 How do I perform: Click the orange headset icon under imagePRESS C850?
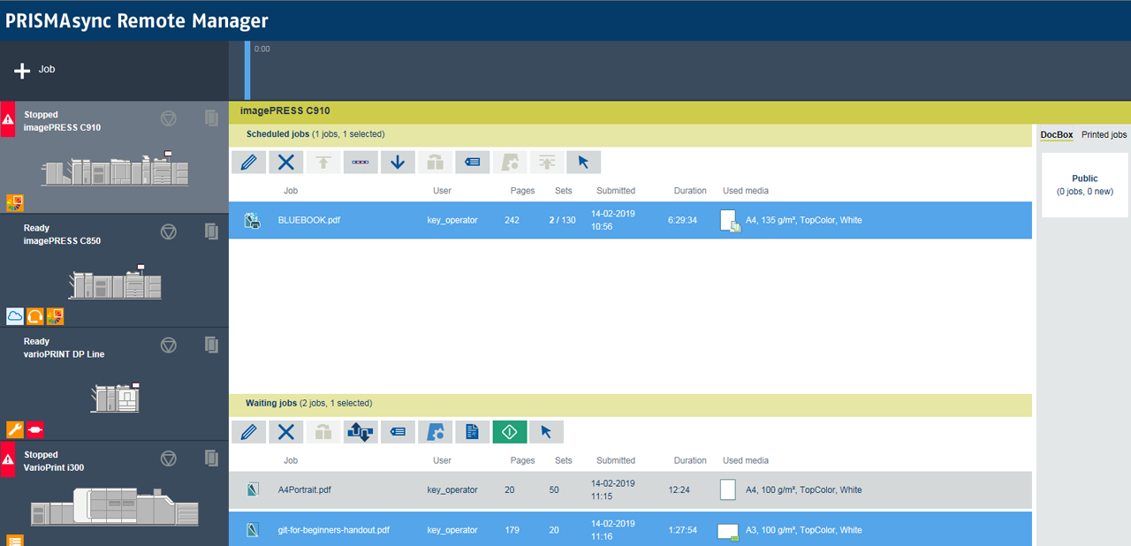pyautogui.click(x=35, y=316)
